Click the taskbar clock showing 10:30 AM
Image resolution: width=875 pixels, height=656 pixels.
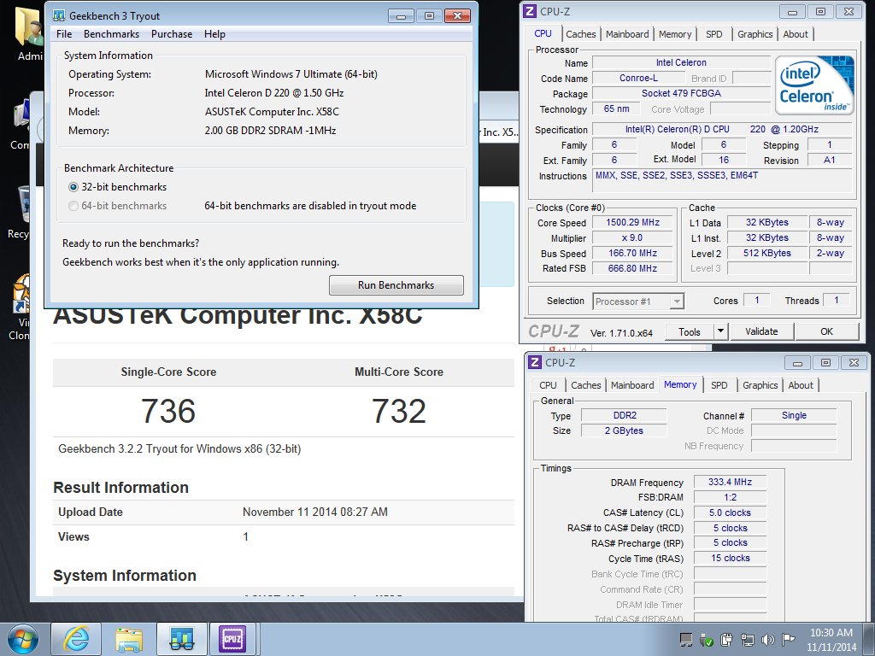coord(831,640)
